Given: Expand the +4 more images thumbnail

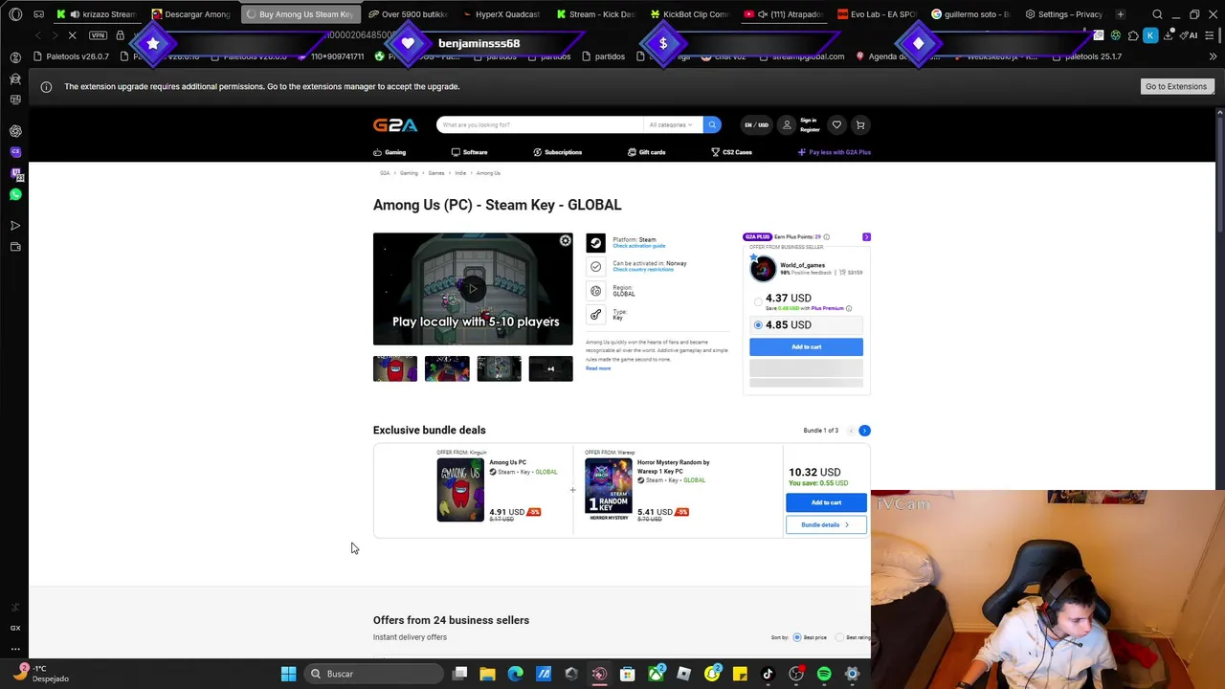Looking at the screenshot, I should coord(550,368).
